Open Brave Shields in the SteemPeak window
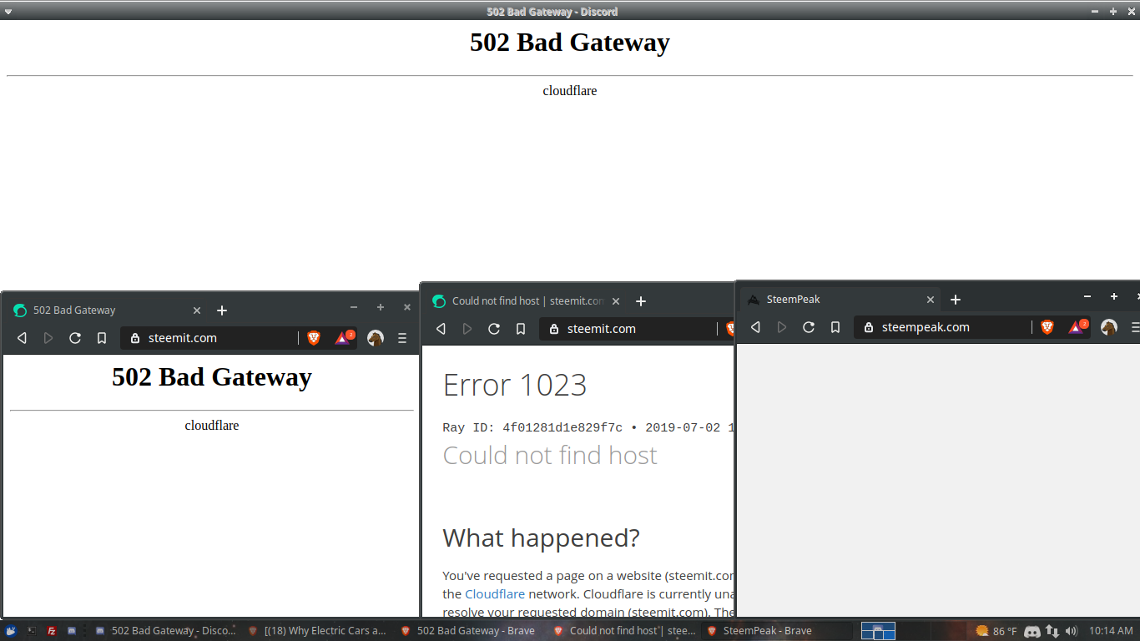The height and width of the screenshot is (641, 1140). coord(1047,327)
